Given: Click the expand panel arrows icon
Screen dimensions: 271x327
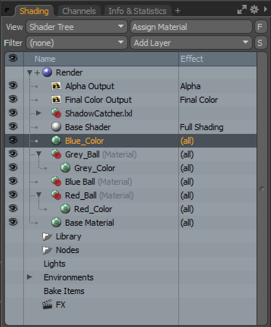Looking at the screenshot, I should tap(242, 10).
